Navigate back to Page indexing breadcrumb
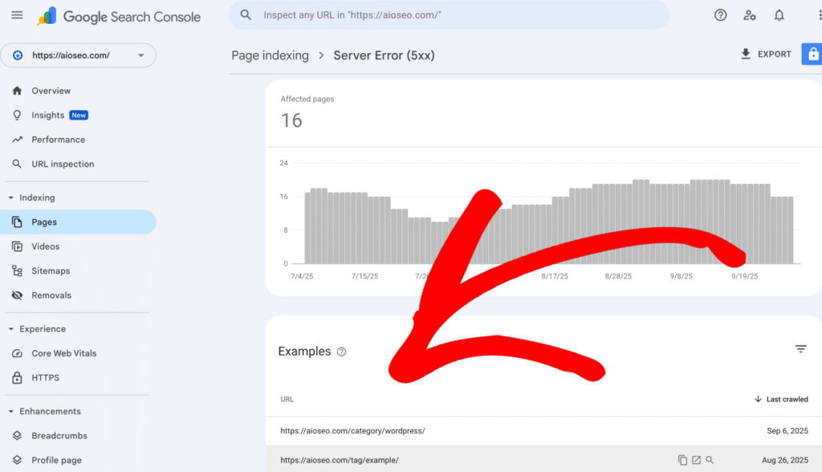 [270, 55]
